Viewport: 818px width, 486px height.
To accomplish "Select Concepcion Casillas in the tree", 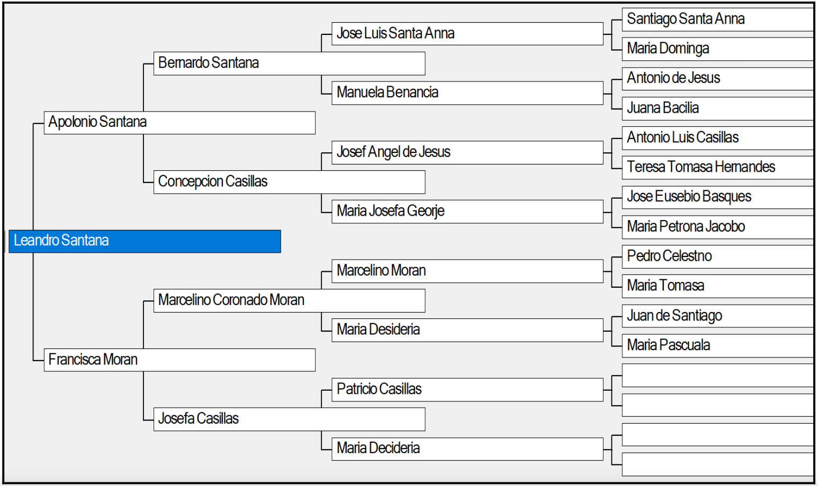I will pyautogui.click(x=289, y=182).
